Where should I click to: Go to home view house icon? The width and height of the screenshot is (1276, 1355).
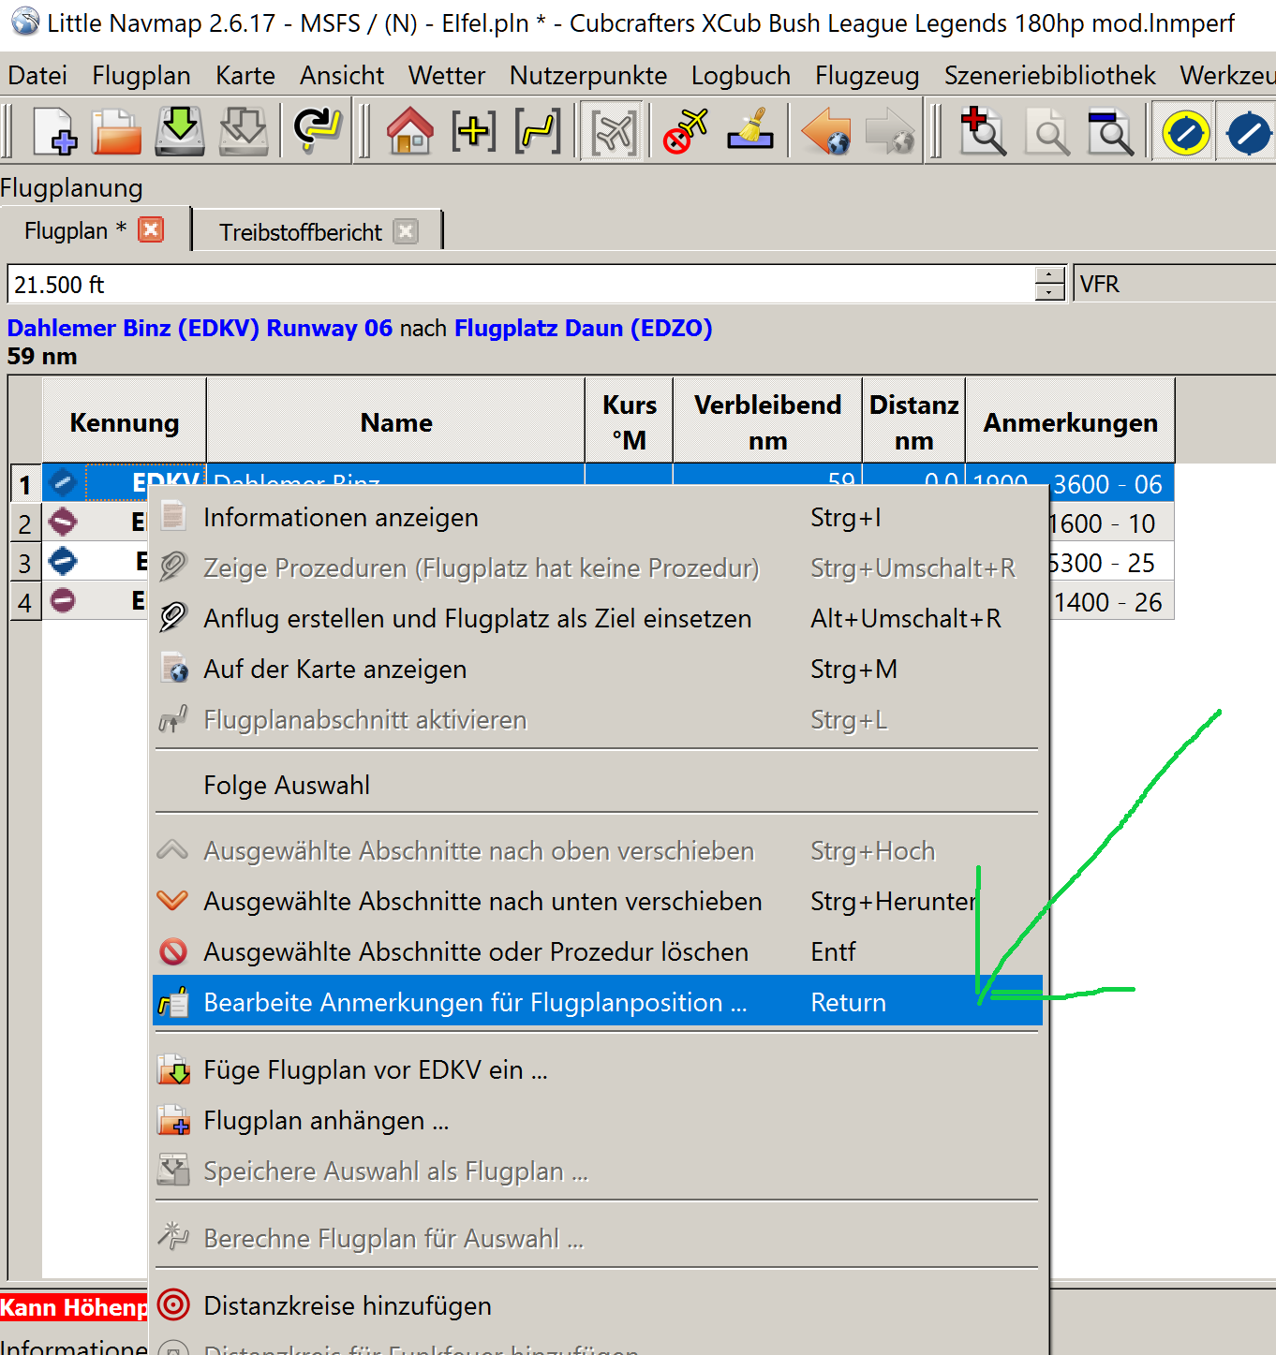(409, 131)
